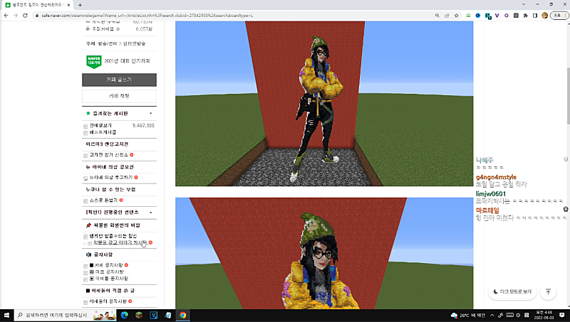This screenshot has height=322, width=570.
Task: Open a new browser tab with plus
Action: click(x=80, y=5)
